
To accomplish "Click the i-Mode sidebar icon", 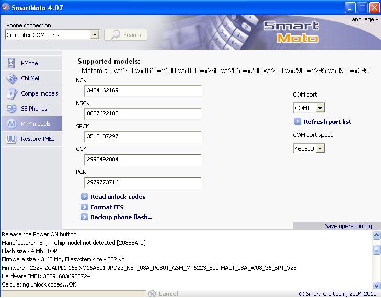I will point(11,63).
